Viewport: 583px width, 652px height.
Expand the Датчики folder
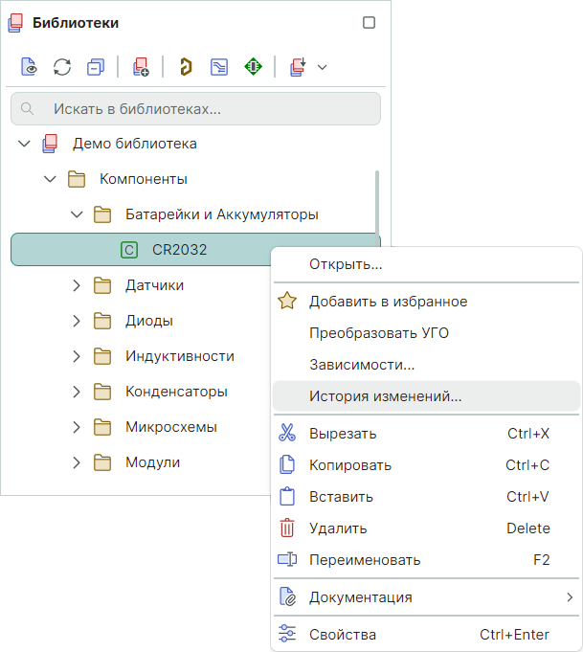click(78, 285)
